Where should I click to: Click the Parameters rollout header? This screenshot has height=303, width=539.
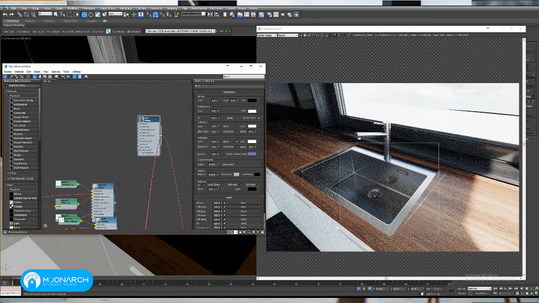pos(229,92)
